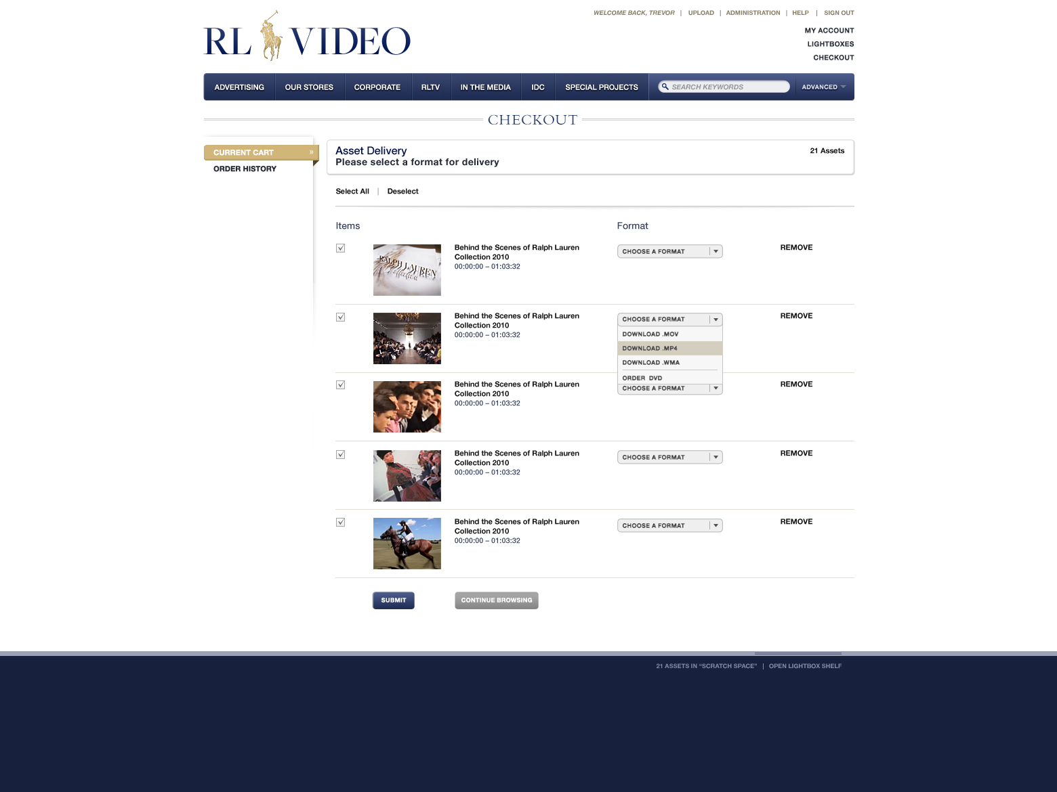Remove the runway show item
Image resolution: width=1057 pixels, height=792 pixels.
point(796,316)
